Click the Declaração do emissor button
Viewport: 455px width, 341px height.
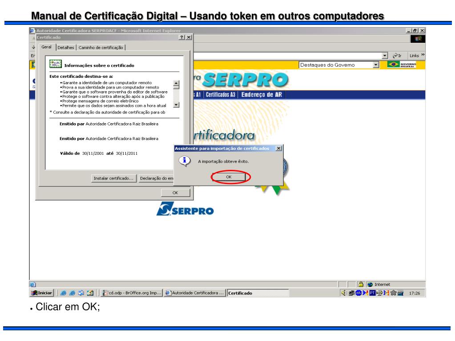point(157,178)
